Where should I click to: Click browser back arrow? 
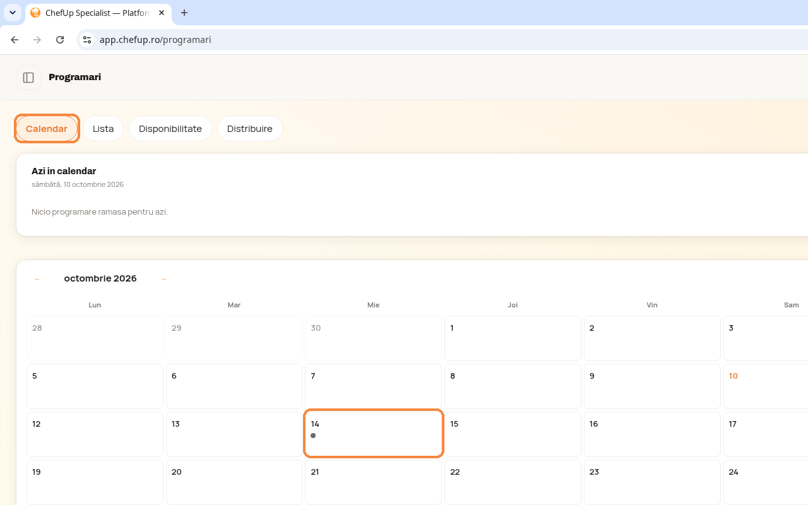click(x=15, y=40)
